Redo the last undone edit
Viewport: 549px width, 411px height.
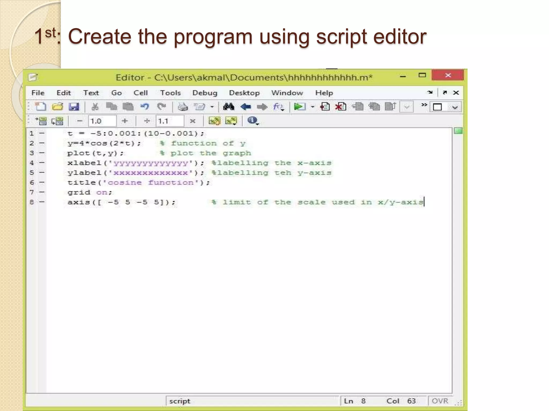pyautogui.click(x=161, y=107)
